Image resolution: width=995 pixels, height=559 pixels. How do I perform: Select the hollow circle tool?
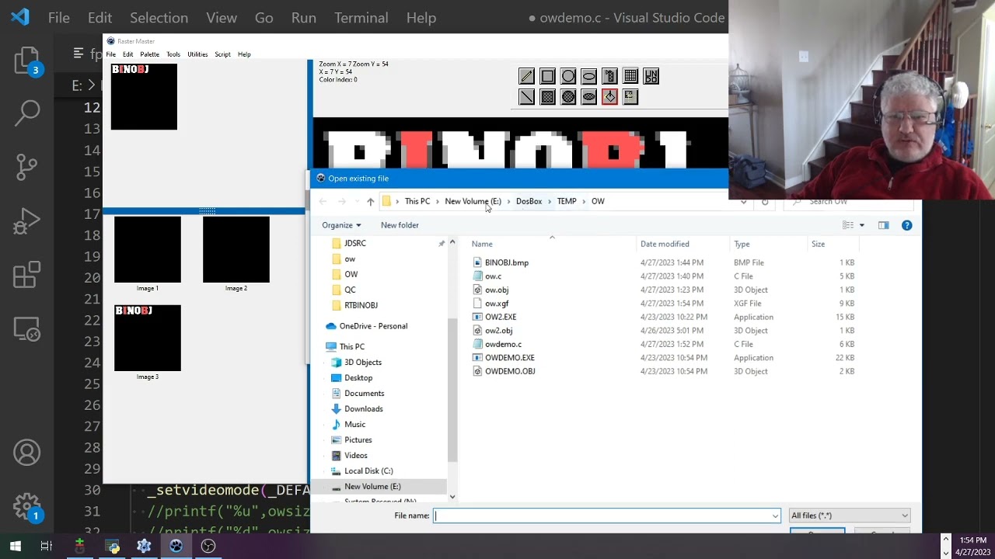click(568, 76)
